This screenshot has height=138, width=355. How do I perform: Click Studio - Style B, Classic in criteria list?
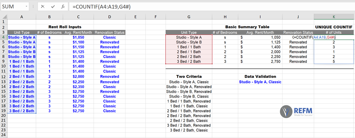pyautogui.click(x=189, y=97)
